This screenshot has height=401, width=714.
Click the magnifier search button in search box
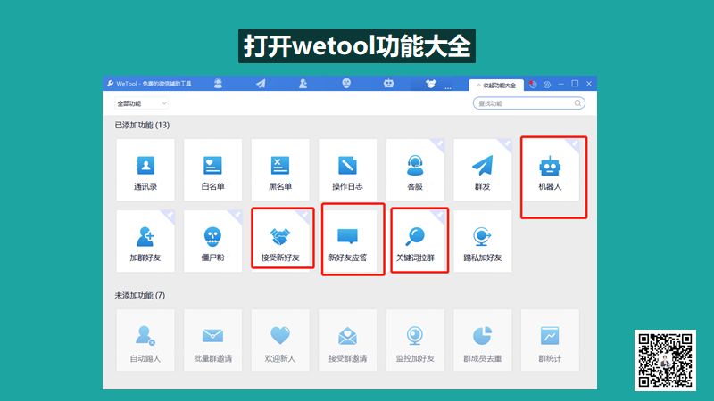click(578, 104)
